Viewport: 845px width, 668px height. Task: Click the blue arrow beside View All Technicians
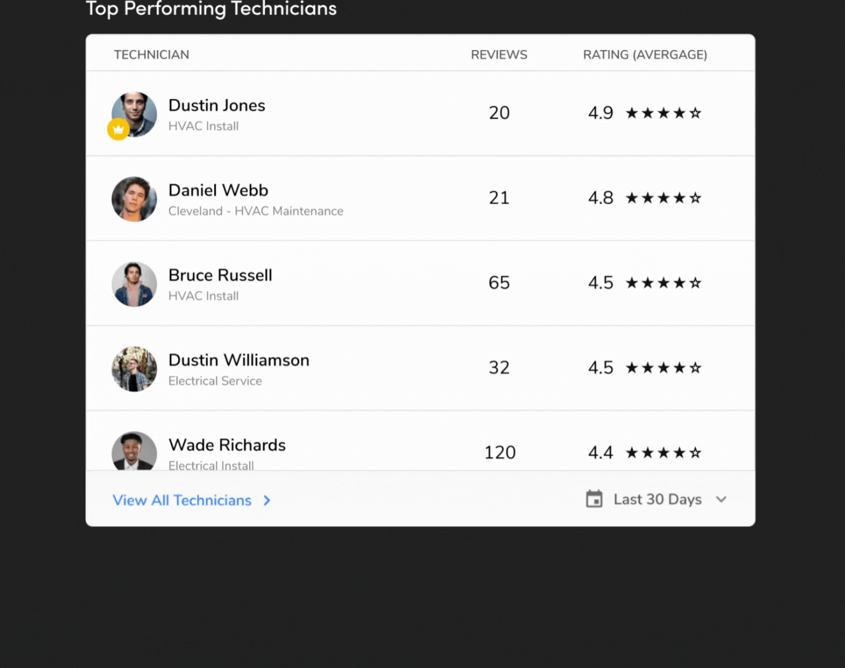click(266, 500)
